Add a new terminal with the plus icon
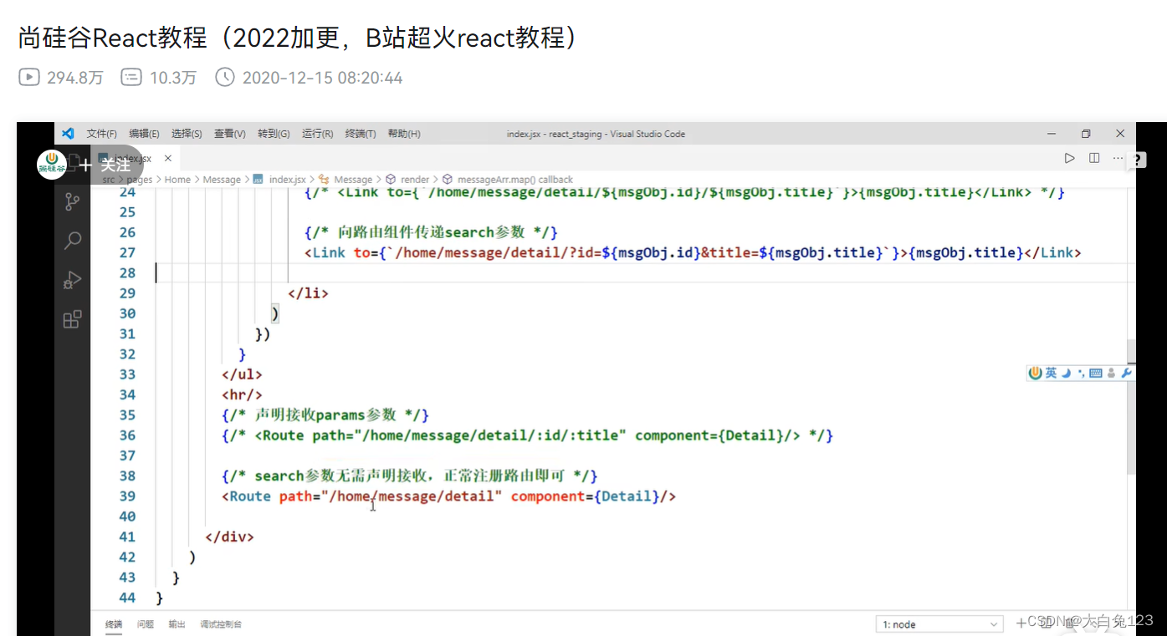1167x636 pixels. coord(1021,623)
